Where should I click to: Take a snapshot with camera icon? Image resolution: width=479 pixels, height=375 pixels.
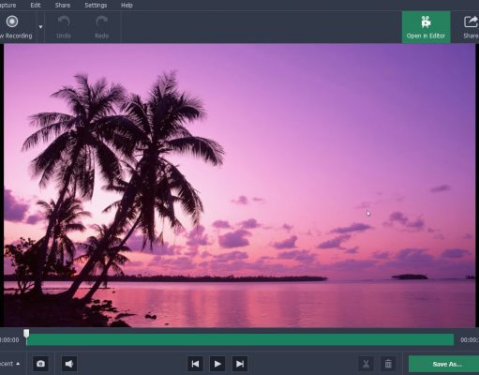tap(40, 364)
